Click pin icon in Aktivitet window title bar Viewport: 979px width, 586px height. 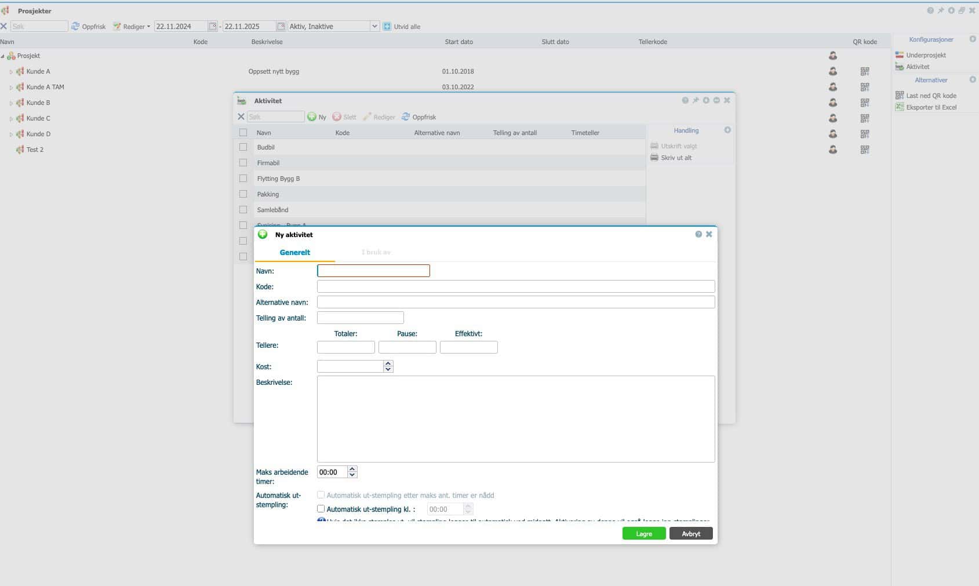click(696, 100)
